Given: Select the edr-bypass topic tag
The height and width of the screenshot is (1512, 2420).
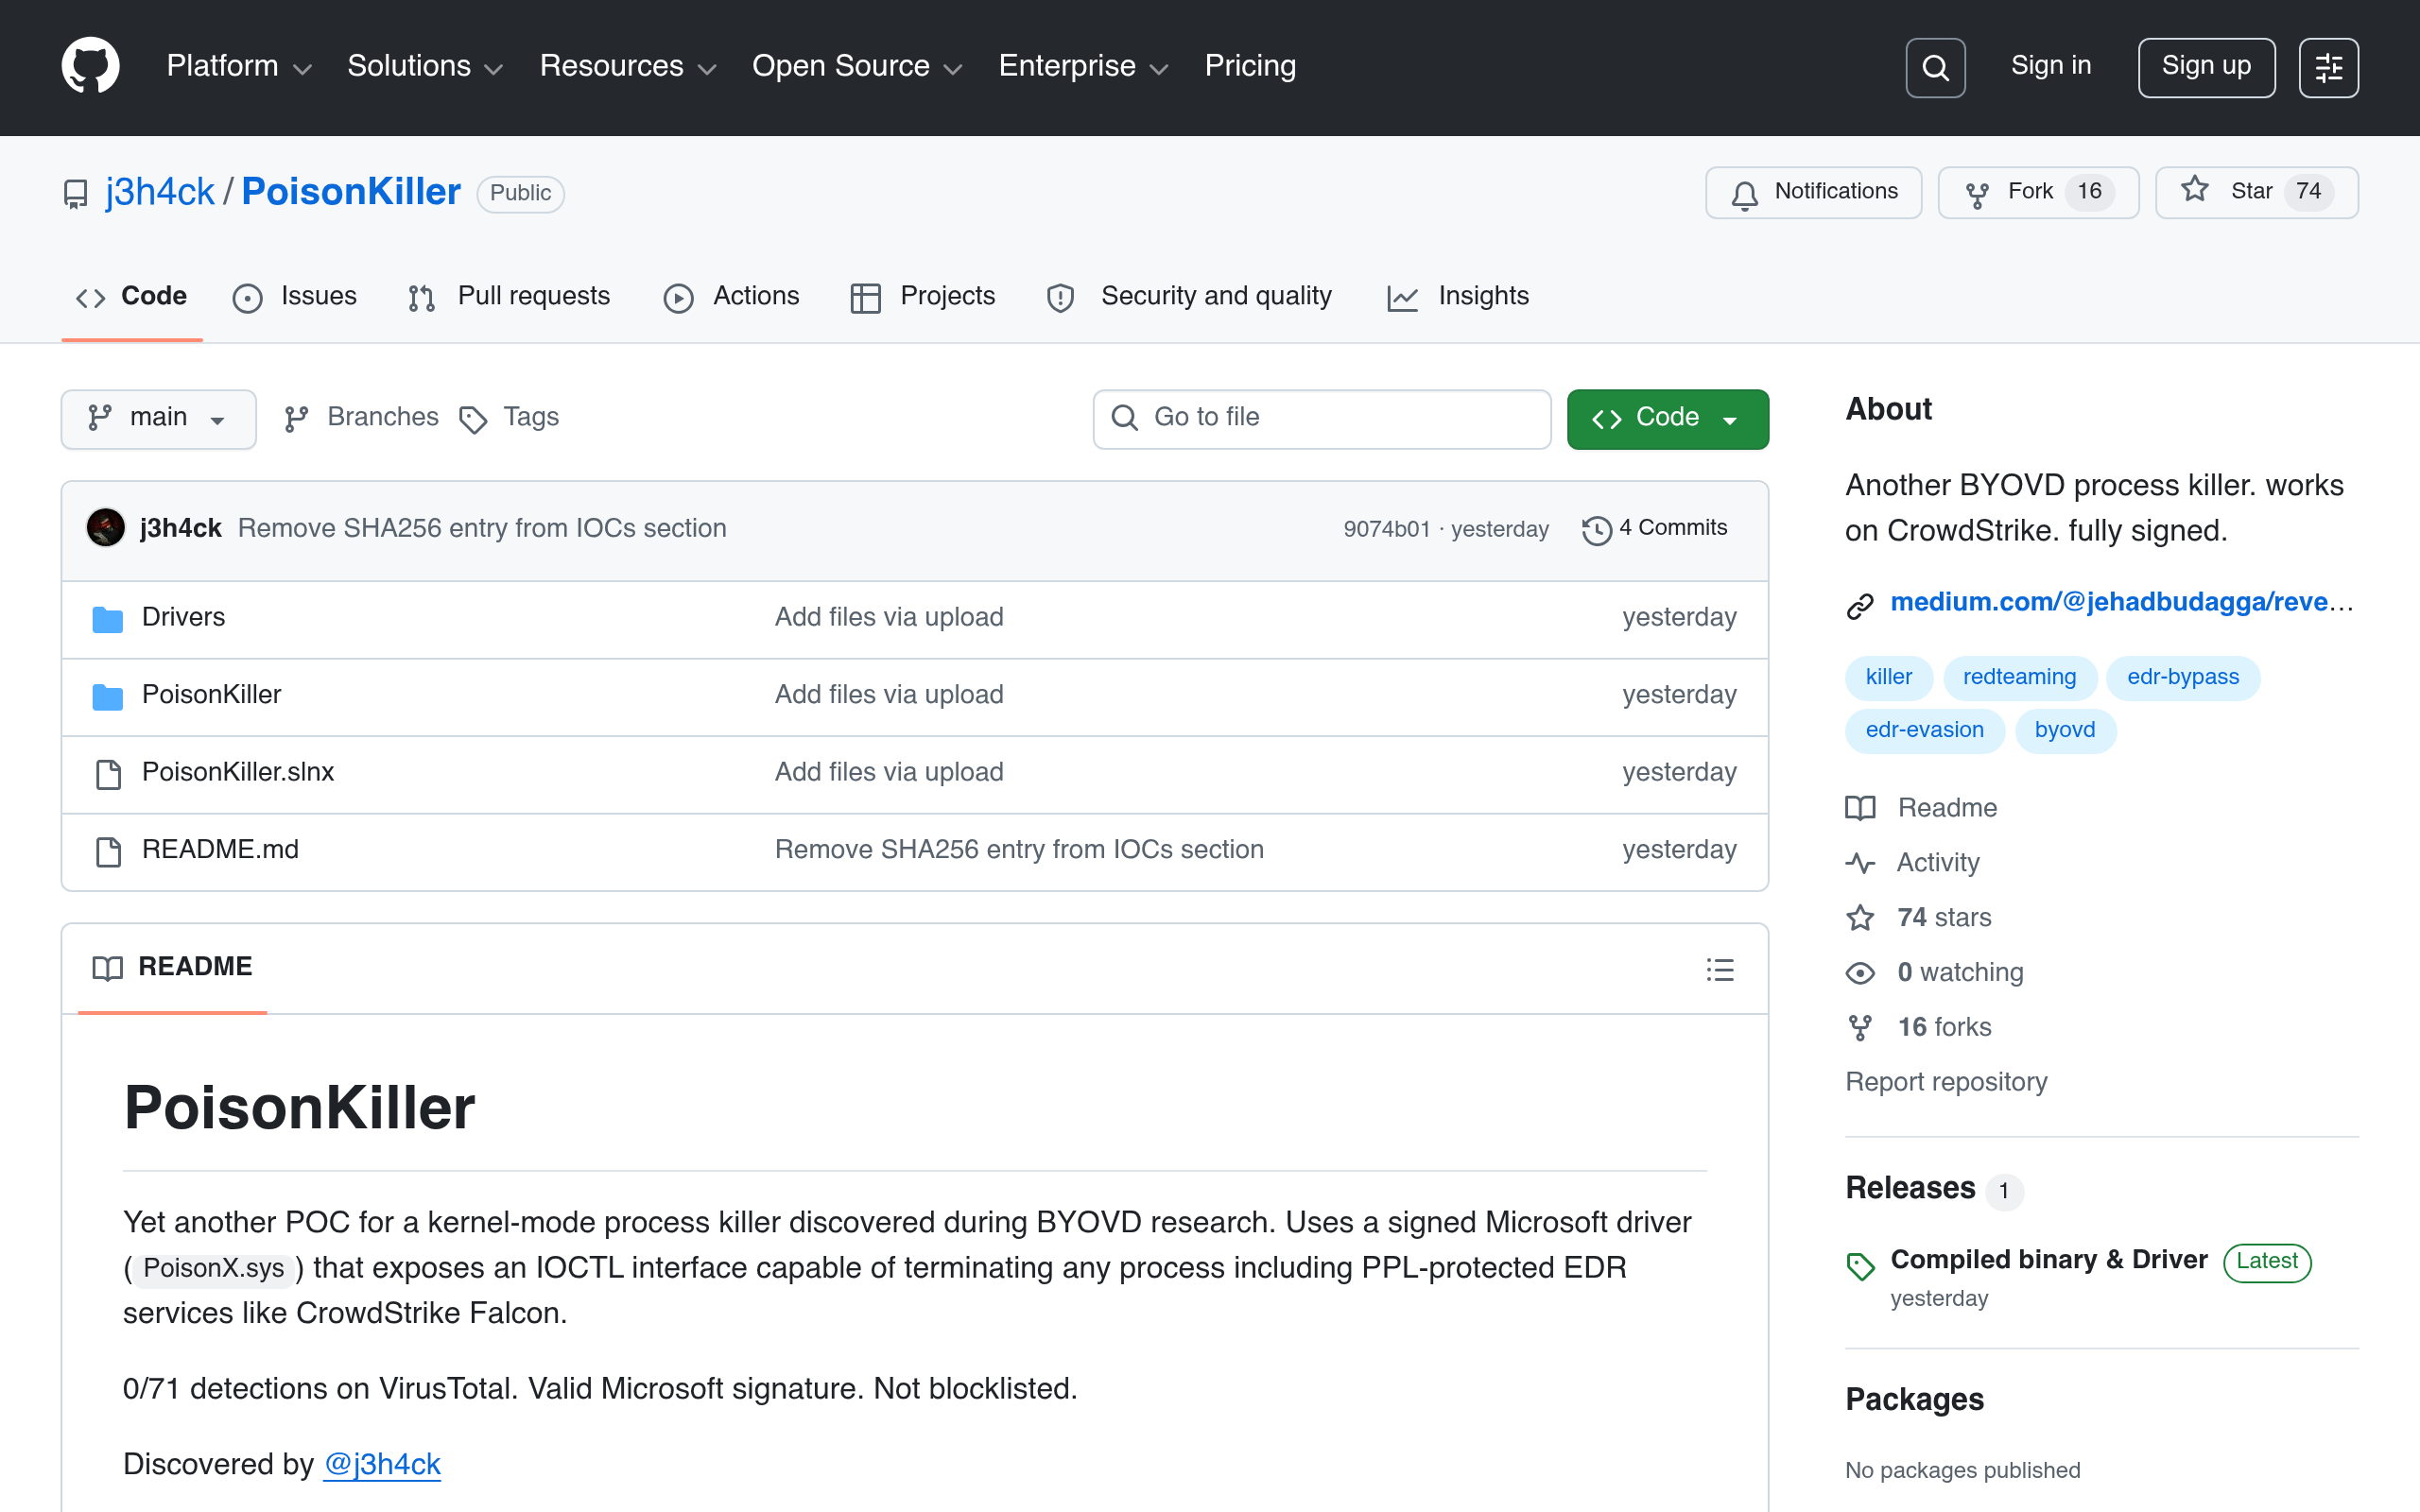Looking at the screenshot, I should pyautogui.click(x=2182, y=678).
